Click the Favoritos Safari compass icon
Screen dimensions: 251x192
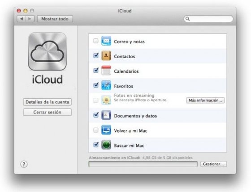click(x=106, y=85)
